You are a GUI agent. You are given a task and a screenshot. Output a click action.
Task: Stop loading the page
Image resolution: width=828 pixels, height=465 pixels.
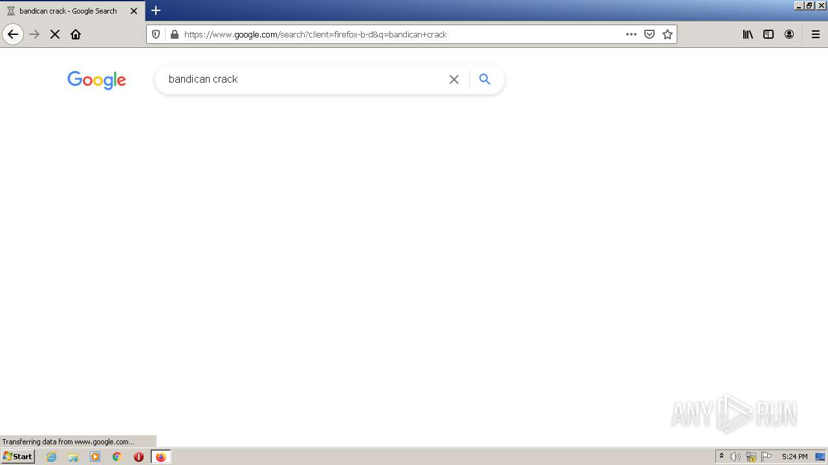(x=55, y=34)
